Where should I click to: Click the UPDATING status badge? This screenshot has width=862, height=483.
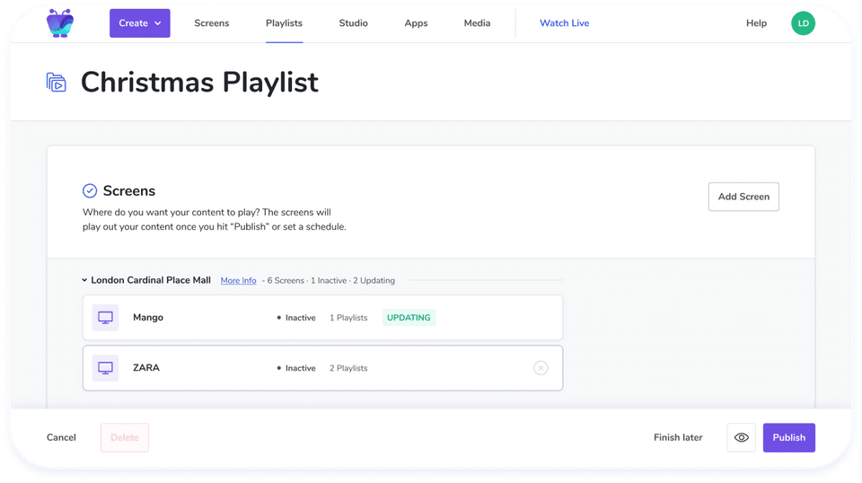tap(409, 318)
